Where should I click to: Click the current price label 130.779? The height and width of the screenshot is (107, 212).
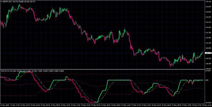click(208, 53)
